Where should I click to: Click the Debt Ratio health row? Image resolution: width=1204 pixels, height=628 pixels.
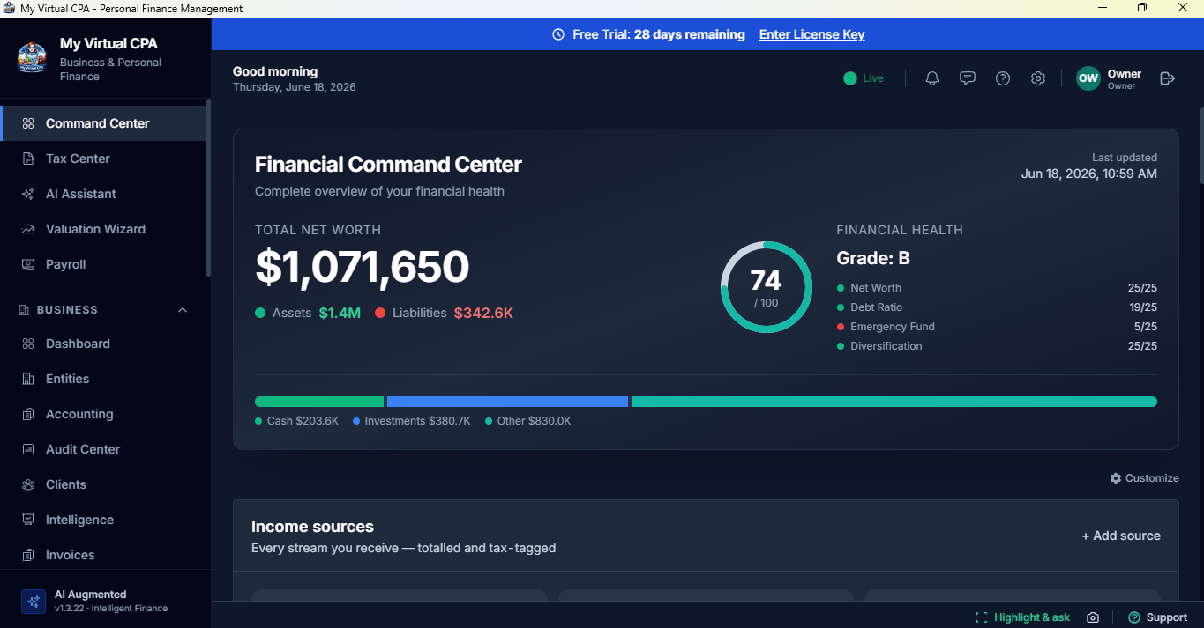[x=997, y=307]
